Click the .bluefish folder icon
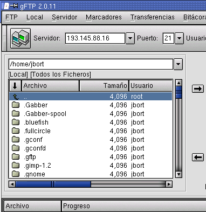The image size is (206, 212). click(x=16, y=122)
